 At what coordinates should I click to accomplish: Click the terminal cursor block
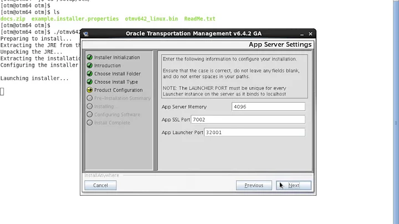[2, 91]
